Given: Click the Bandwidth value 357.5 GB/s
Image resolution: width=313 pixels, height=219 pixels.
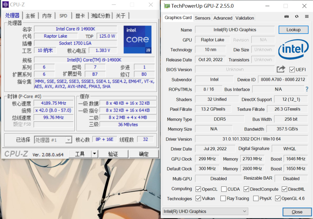Looking at the screenshot, I should (x=287, y=129).
